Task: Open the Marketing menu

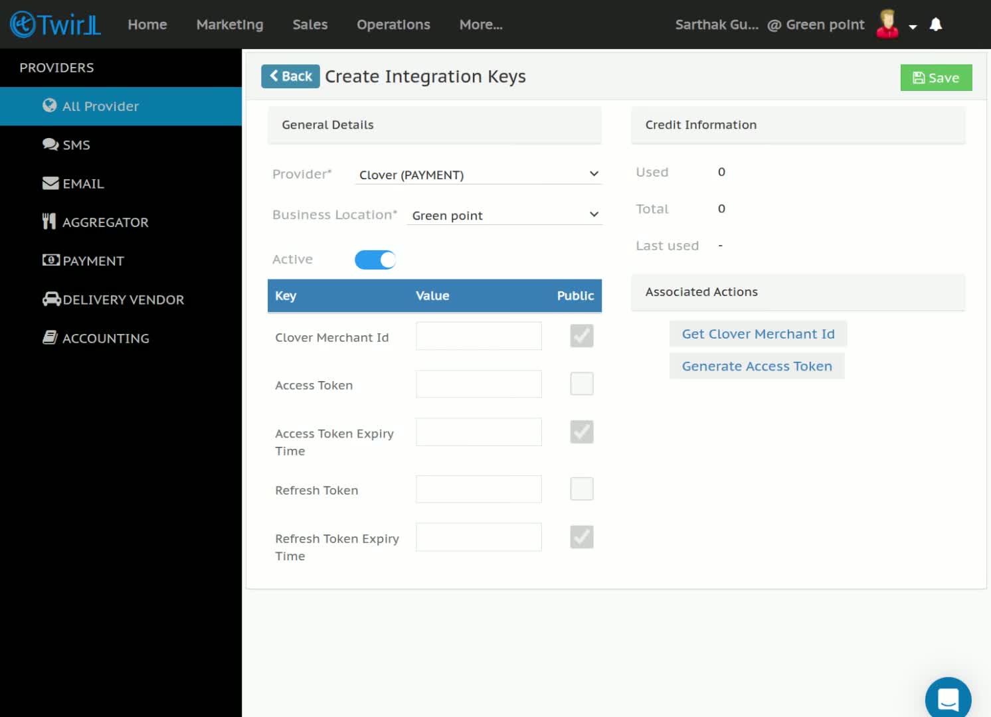Action: tap(230, 25)
